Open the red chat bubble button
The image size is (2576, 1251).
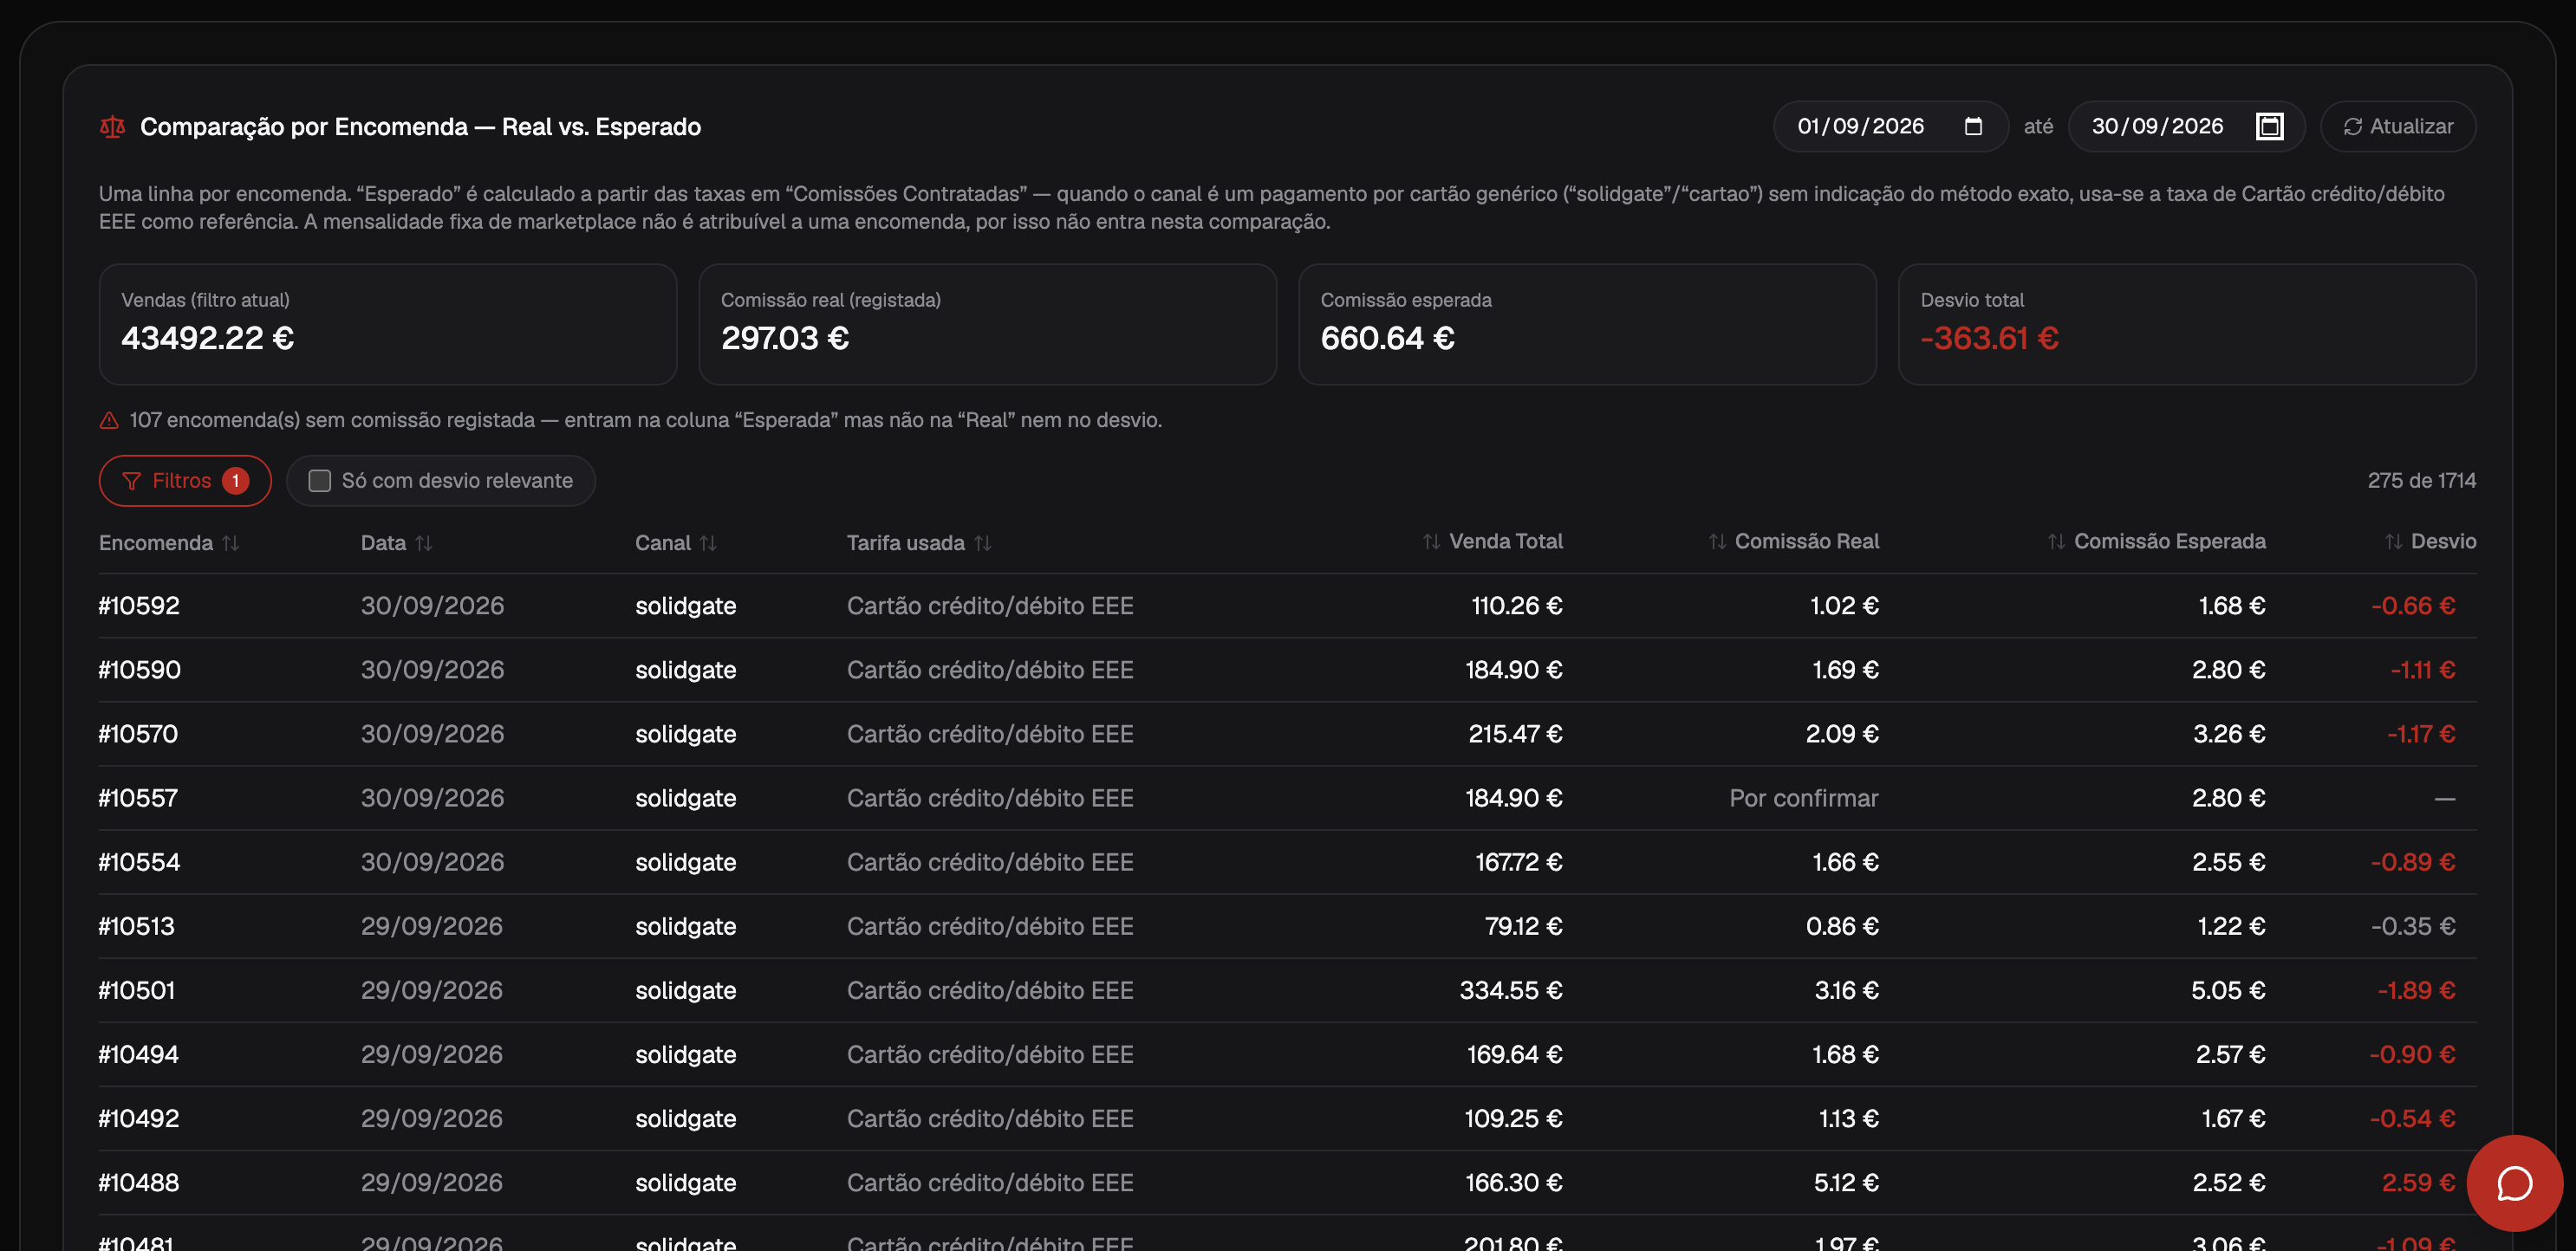(x=2514, y=1183)
